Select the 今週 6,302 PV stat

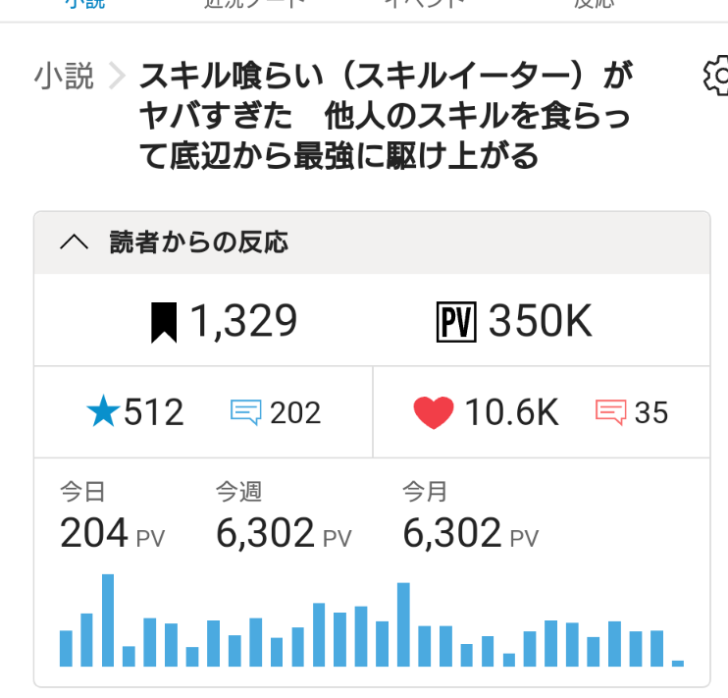283,521
